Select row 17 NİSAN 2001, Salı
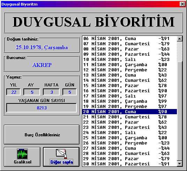Viewport: 187px width, 171px height. click(130, 96)
